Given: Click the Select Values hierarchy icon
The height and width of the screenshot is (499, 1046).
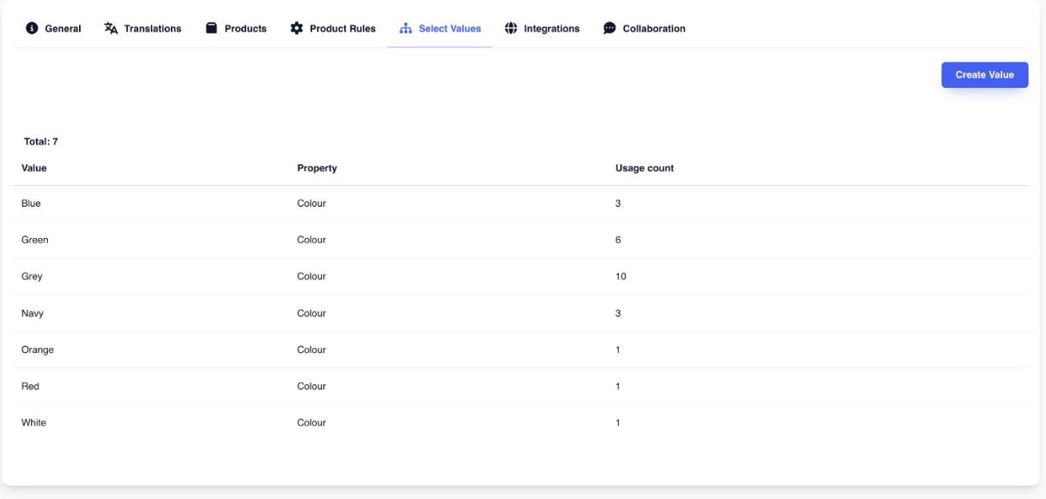Looking at the screenshot, I should [x=405, y=29].
